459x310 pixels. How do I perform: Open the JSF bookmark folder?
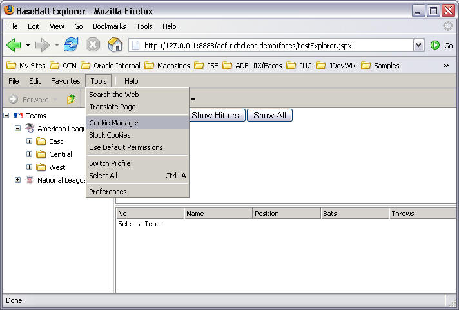tap(206, 66)
